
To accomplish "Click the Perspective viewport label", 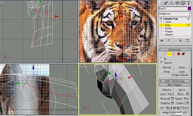I will point(86,66).
